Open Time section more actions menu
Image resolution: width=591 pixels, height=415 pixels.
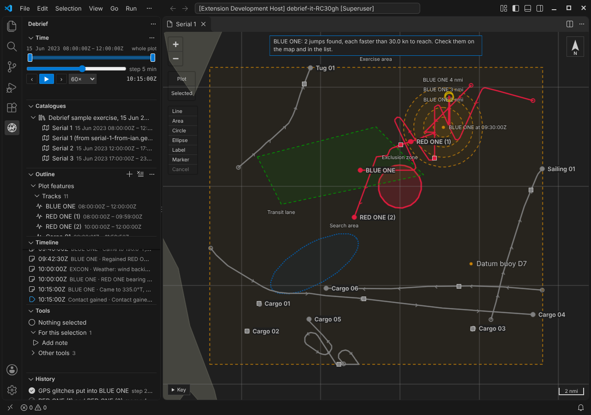[x=151, y=38]
